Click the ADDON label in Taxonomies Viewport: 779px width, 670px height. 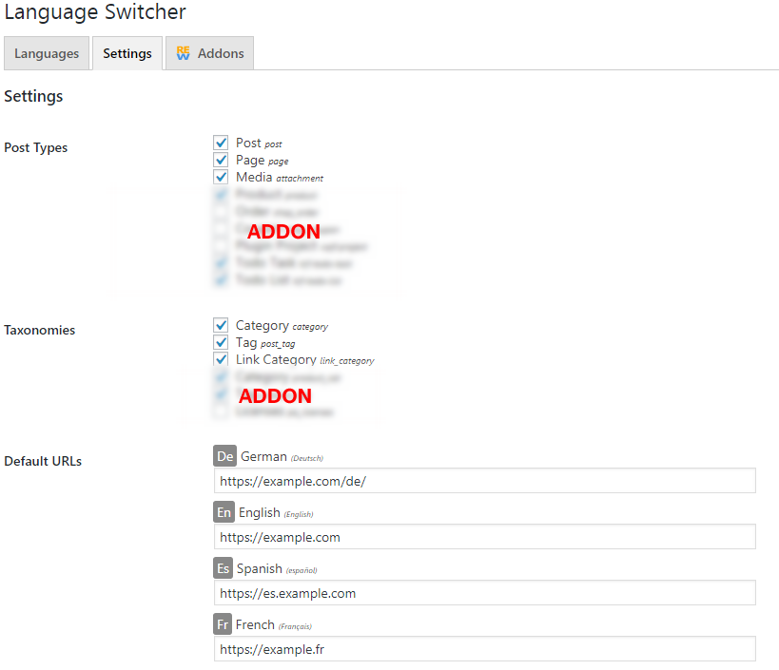click(x=275, y=395)
